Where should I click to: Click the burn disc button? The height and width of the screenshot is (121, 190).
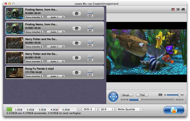pyautogui.click(x=174, y=110)
